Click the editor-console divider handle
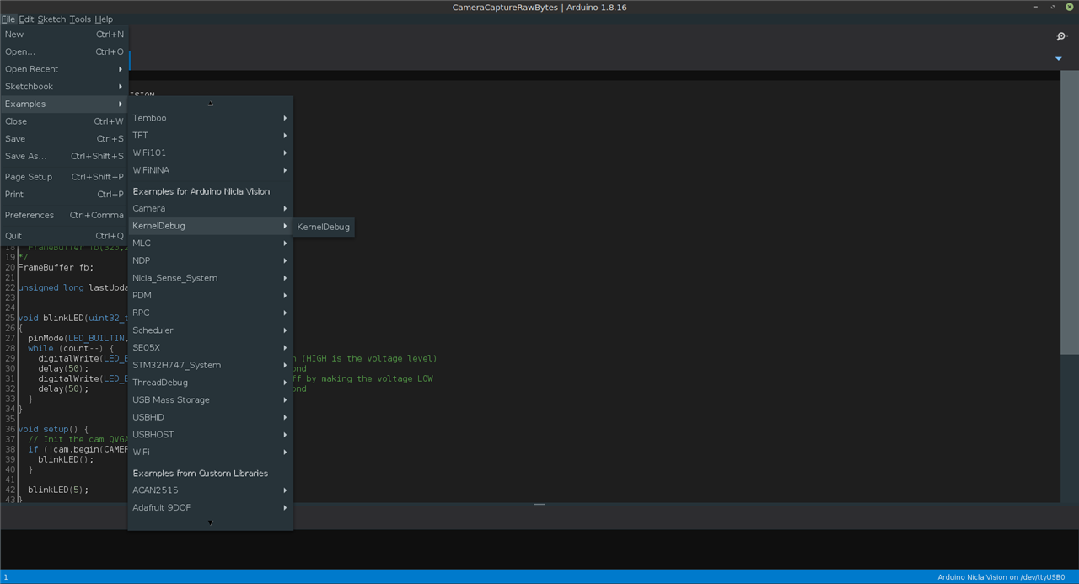Screen dimensions: 1079x584 539,504
